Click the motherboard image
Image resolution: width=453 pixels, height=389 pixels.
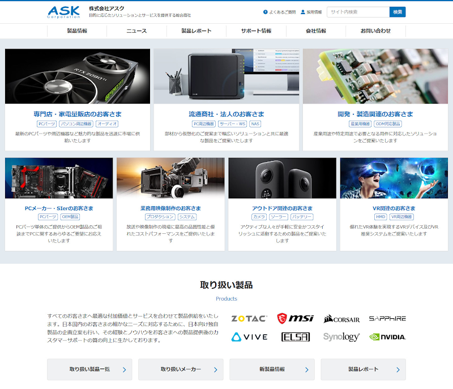pos(59,178)
